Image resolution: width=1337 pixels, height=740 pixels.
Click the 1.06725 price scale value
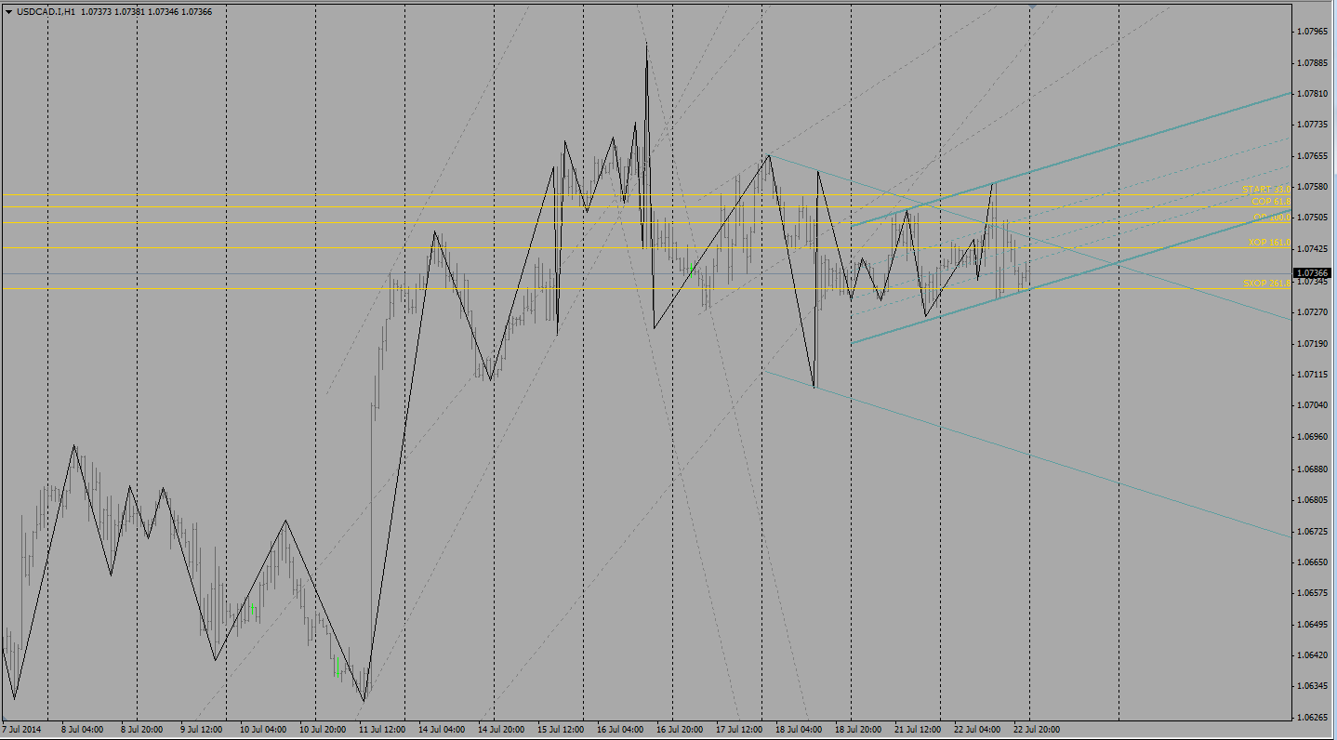point(1313,532)
